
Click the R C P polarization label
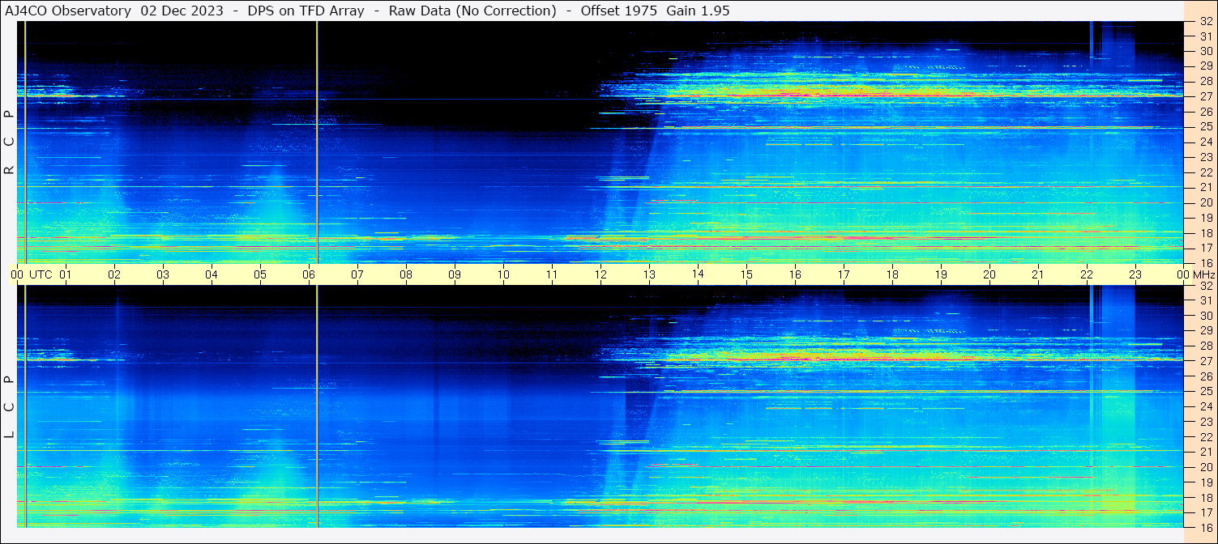click(10, 142)
